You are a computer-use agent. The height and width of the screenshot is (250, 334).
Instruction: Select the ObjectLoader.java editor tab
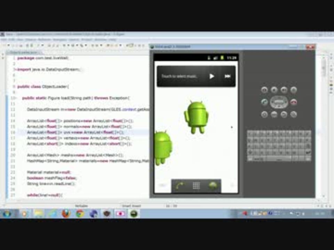tap(24, 52)
